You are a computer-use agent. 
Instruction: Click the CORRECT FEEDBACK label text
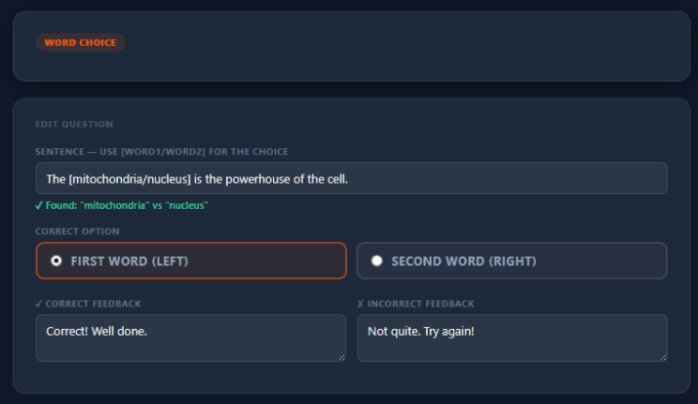pos(93,304)
